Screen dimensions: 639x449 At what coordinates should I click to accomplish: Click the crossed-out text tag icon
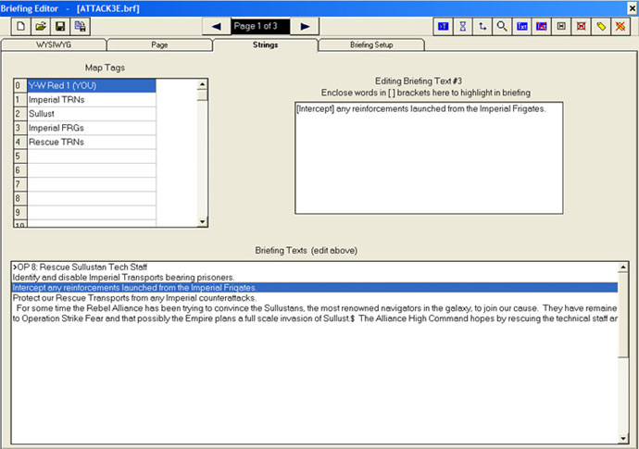click(542, 27)
